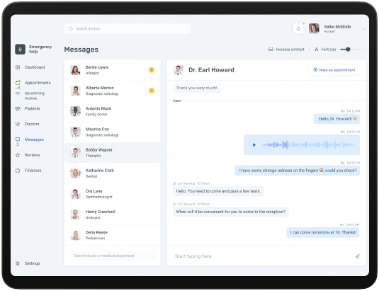Click Katharine Clark avatar photo
Screen dimensions: 379x291
(75, 173)
